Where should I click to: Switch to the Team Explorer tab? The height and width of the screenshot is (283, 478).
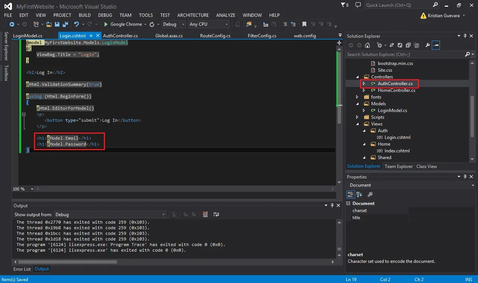pos(398,167)
